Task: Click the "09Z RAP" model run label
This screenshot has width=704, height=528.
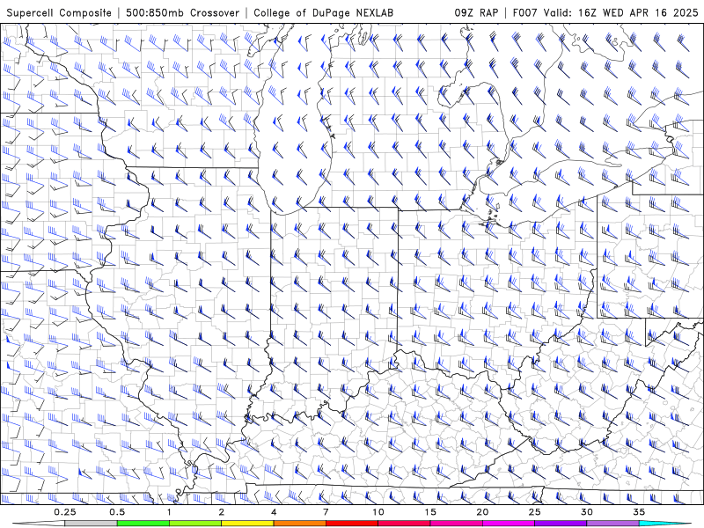Action: (476, 12)
